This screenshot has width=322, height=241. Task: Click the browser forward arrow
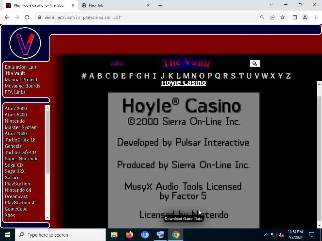pyautogui.click(x=17, y=18)
